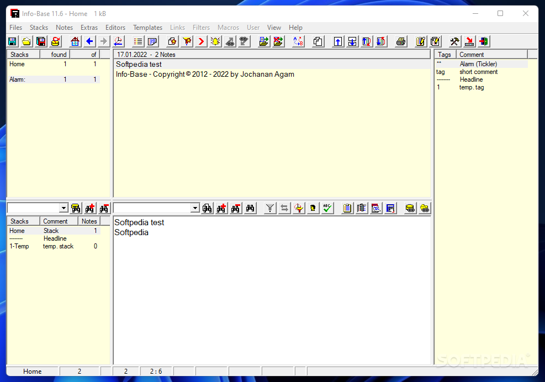Click the folder with green arrow icon
545x382 pixels.
pyautogui.click(x=264, y=42)
